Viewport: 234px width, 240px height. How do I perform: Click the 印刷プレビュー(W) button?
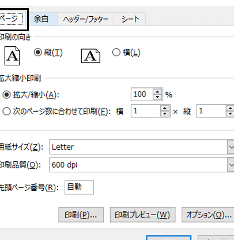click(142, 215)
